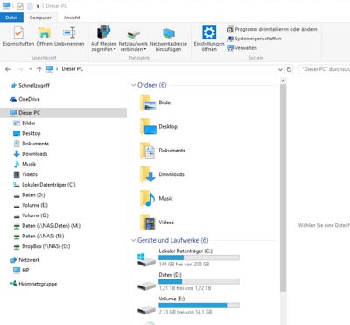Collapse the Ordner (6) group
Screen dimensions: 350x325
(x=134, y=85)
